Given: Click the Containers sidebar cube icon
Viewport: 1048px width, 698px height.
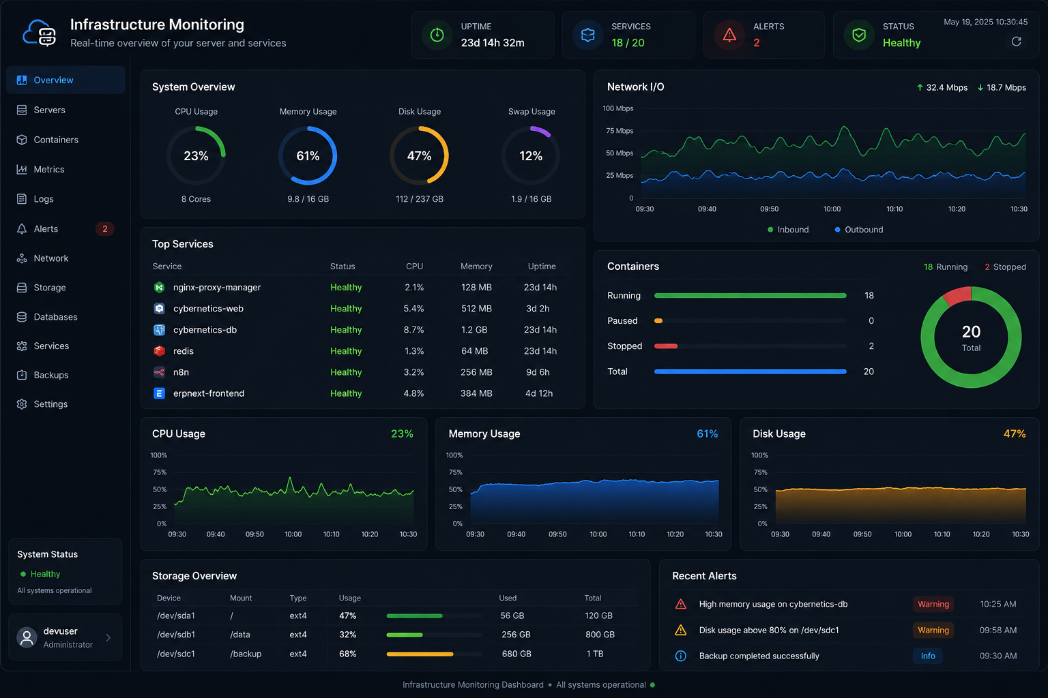Looking at the screenshot, I should (x=22, y=140).
